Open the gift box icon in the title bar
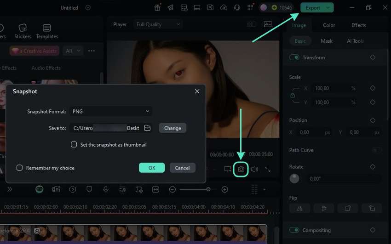The height and width of the screenshot is (244, 391). tap(157, 8)
